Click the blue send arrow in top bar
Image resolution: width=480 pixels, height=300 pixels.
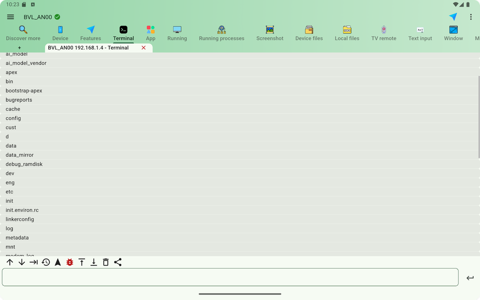coord(453,16)
